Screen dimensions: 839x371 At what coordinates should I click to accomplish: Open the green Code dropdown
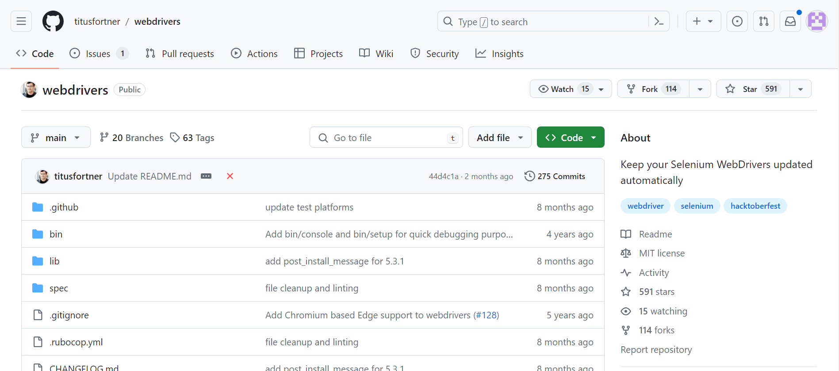(x=571, y=138)
